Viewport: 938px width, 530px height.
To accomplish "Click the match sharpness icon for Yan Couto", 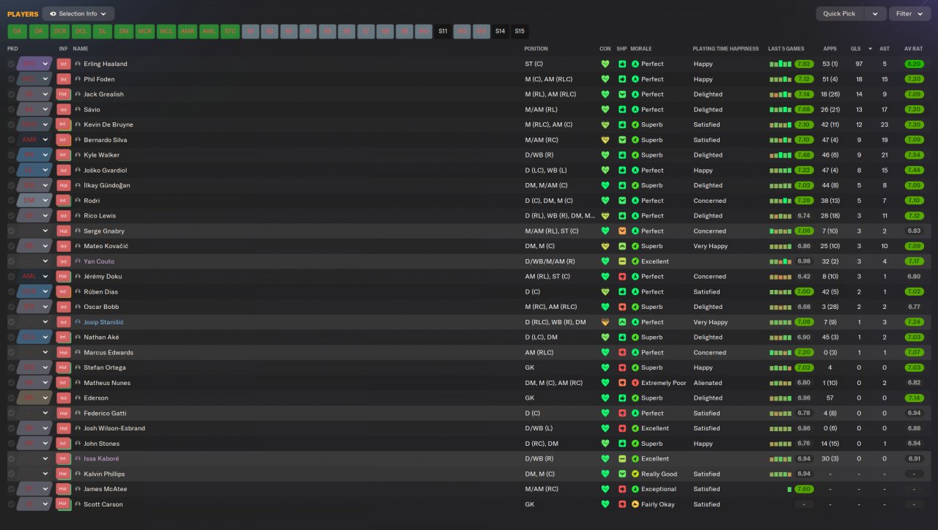I will (622, 261).
